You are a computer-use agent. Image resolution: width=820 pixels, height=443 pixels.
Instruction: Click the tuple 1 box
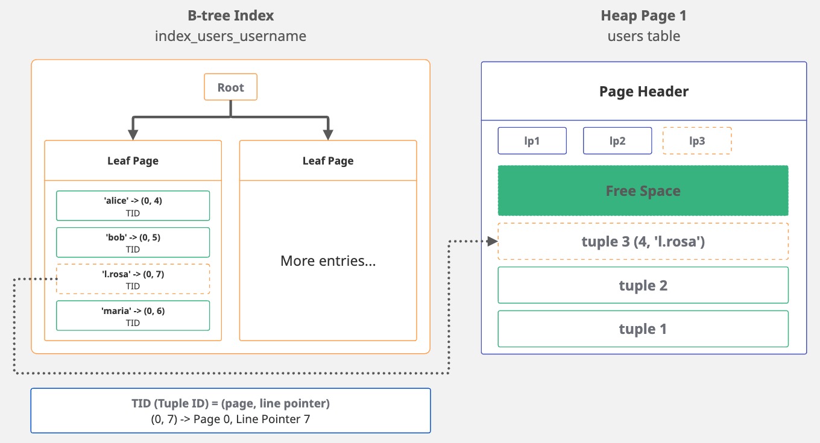tap(643, 329)
